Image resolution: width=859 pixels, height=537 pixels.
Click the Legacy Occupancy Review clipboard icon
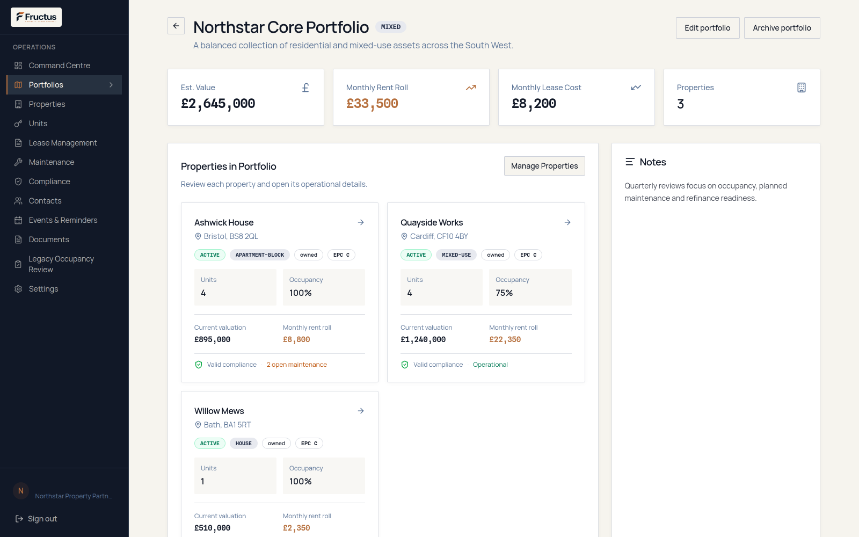[x=18, y=264]
